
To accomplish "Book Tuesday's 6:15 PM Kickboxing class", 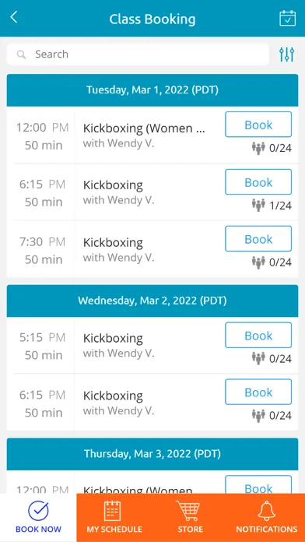I will [258, 181].
